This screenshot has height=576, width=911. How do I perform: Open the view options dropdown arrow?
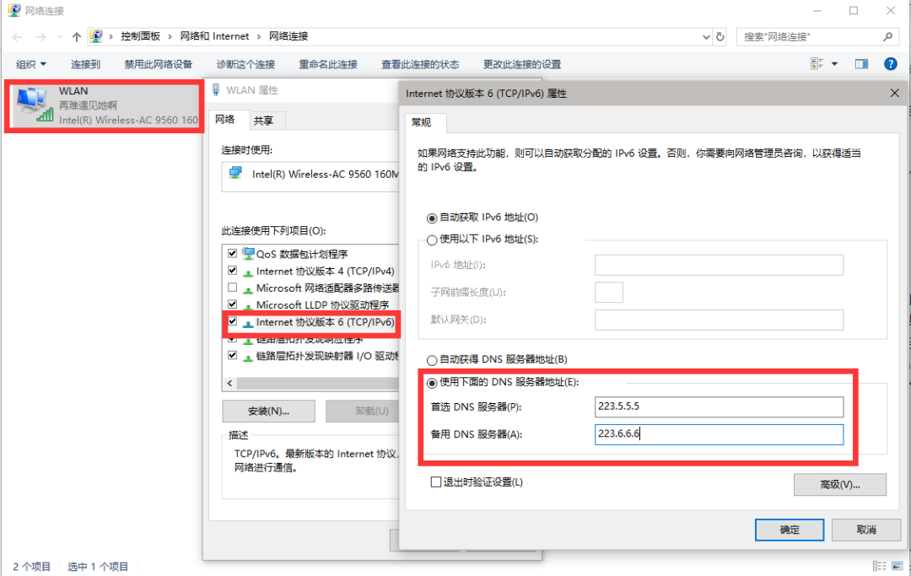833,64
